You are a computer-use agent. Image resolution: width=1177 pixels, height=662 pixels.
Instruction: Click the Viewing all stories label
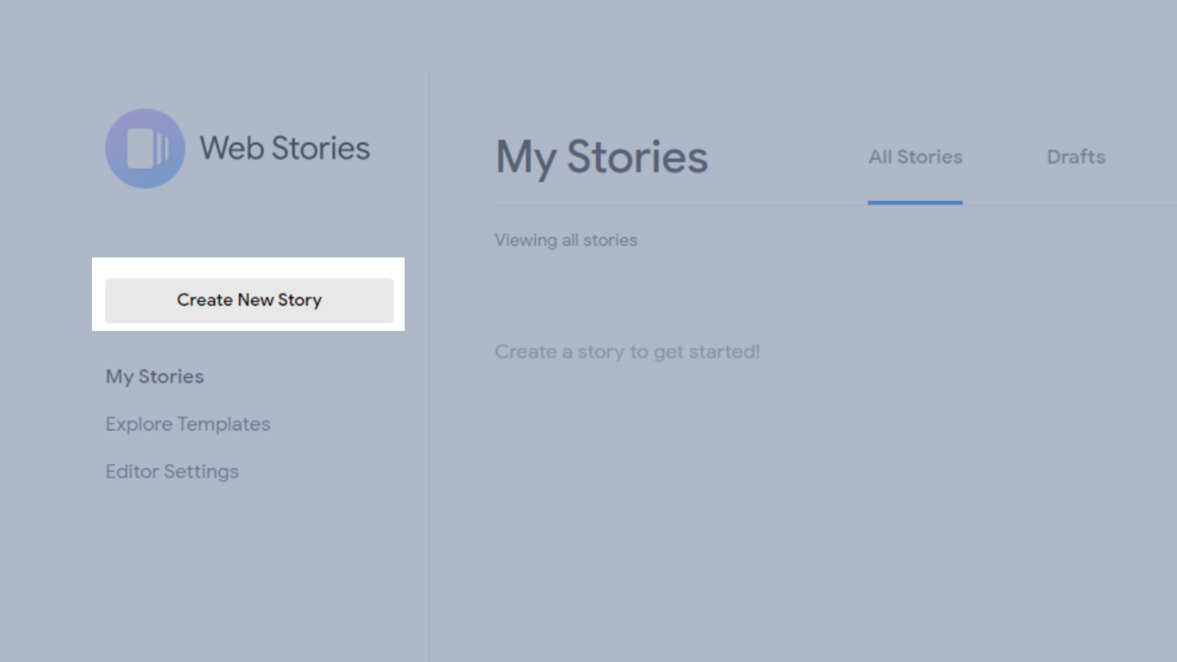tap(566, 240)
